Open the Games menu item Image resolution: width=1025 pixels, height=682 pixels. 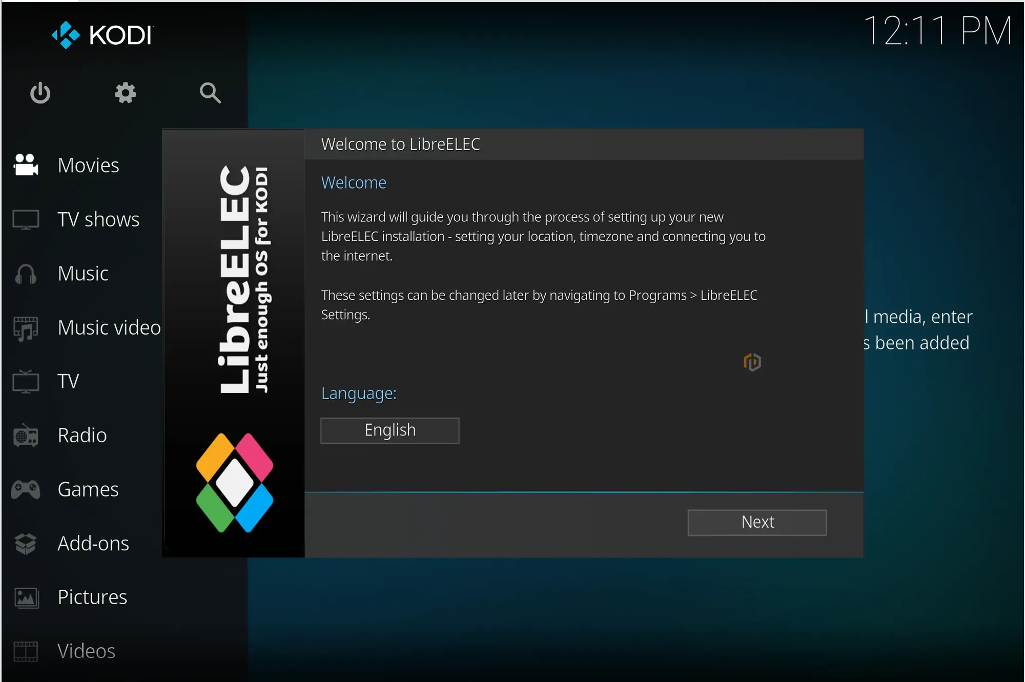click(x=88, y=489)
